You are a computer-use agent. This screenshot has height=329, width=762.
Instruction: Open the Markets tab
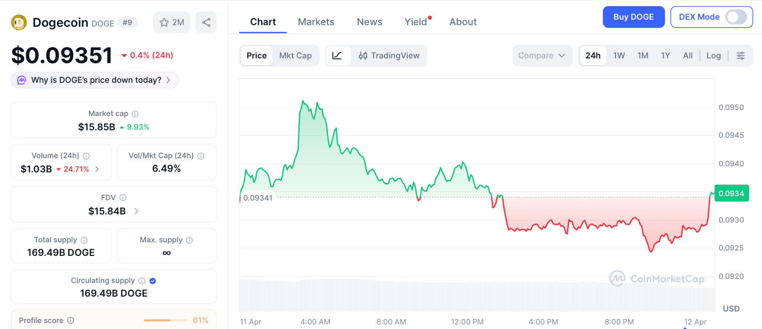[x=316, y=22]
